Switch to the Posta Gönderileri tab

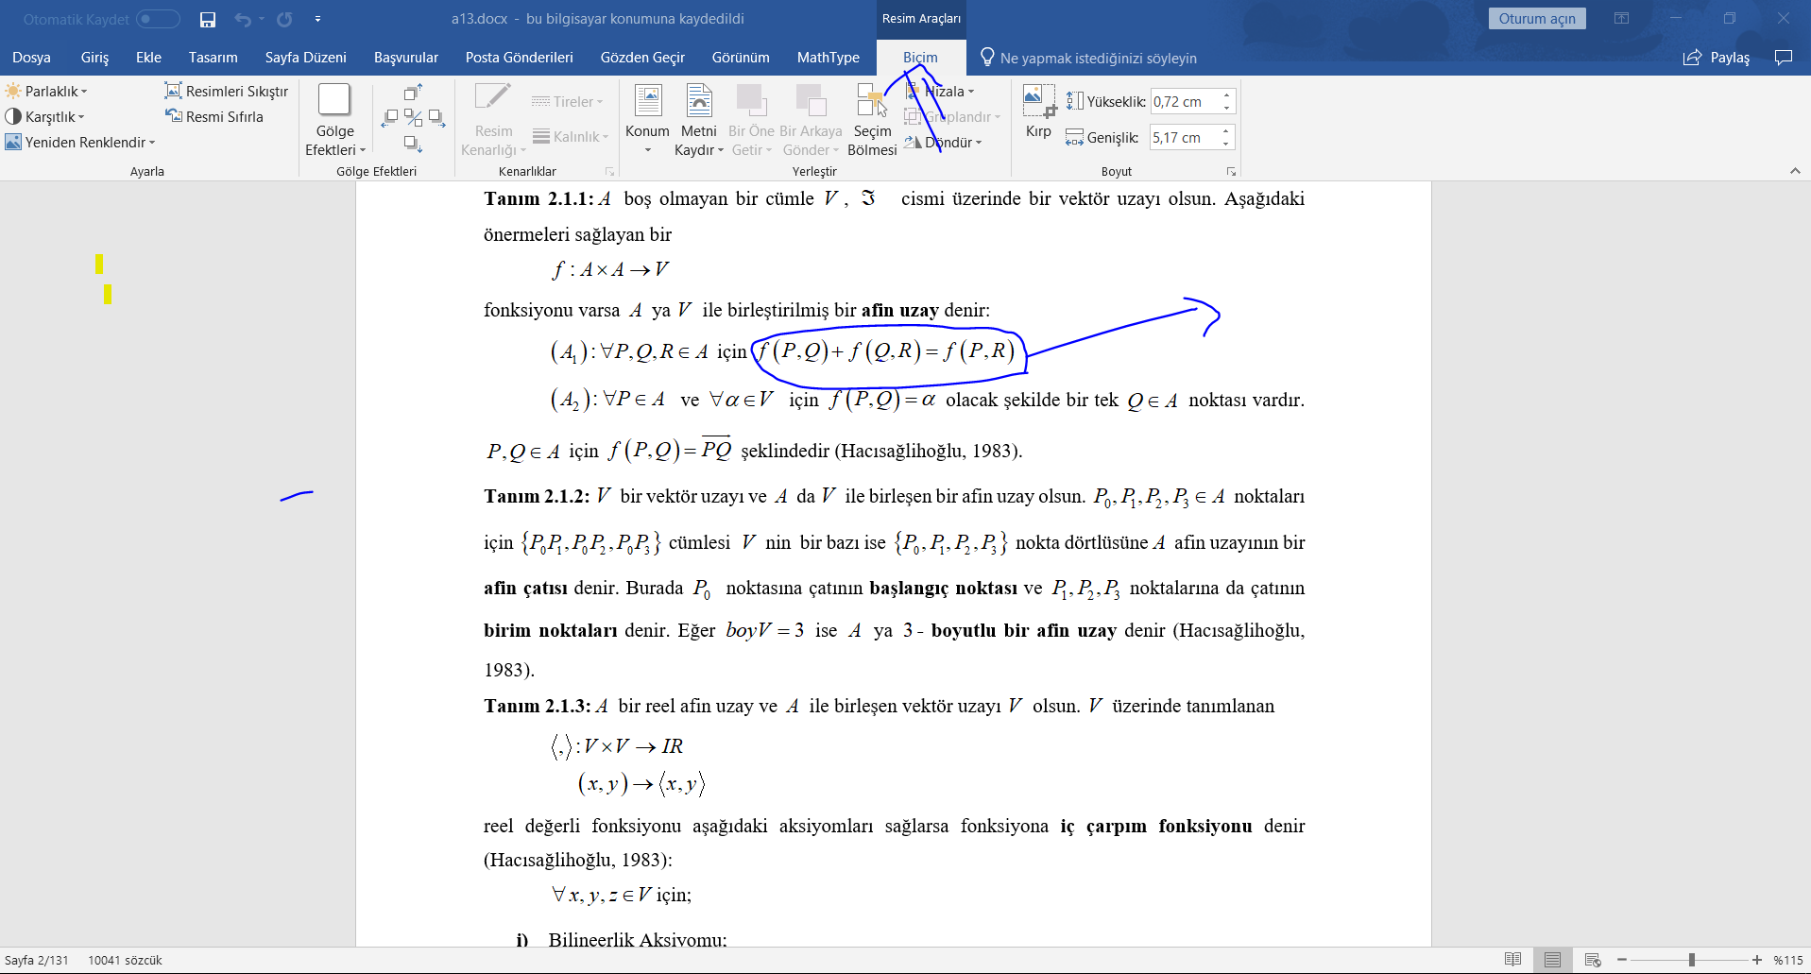(x=519, y=58)
